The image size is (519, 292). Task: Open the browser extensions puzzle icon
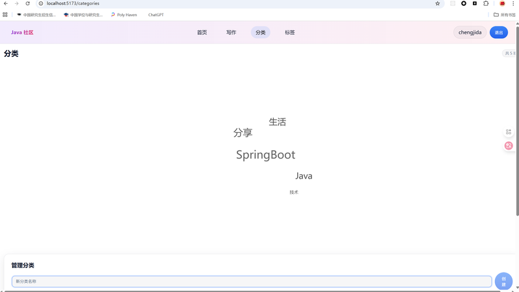pos(486,3)
